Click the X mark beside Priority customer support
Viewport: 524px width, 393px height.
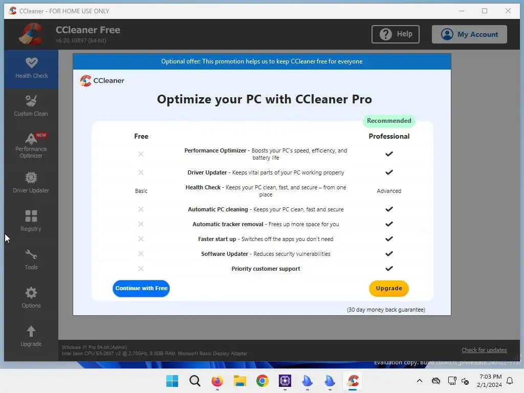(141, 268)
